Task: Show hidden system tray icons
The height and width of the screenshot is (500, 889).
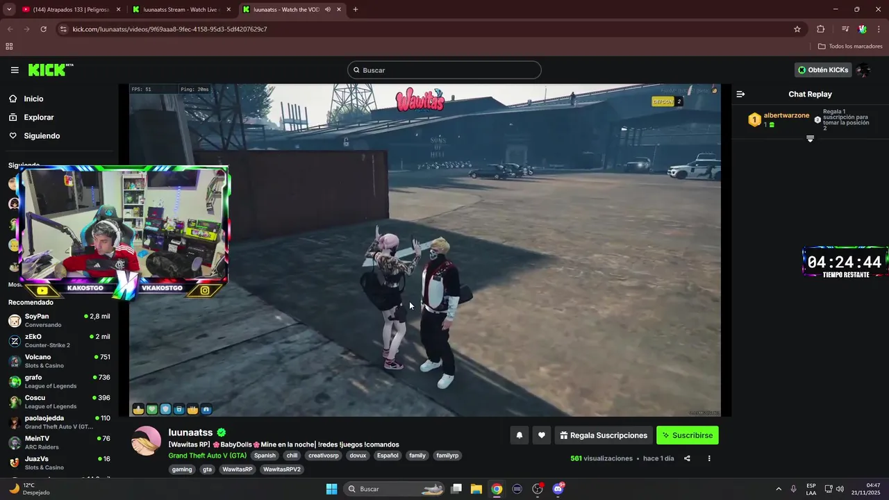Action: click(778, 489)
